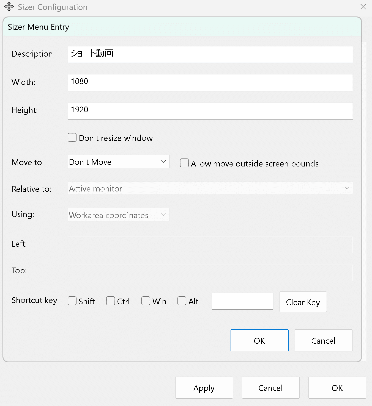Click the Width input field
372x406 pixels.
point(210,82)
